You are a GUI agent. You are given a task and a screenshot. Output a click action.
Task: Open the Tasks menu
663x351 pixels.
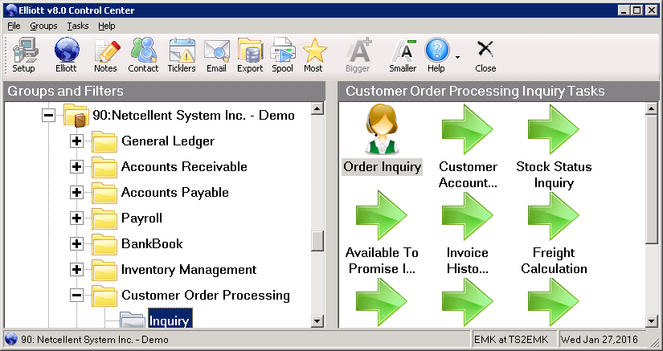tap(78, 26)
